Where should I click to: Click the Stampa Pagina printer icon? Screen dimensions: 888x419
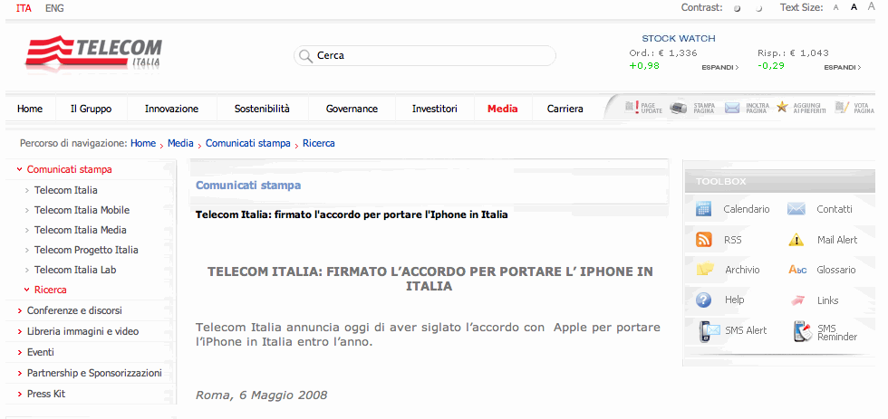pyautogui.click(x=679, y=109)
